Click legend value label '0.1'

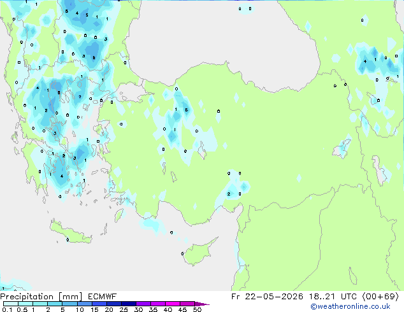[x=7, y=309]
